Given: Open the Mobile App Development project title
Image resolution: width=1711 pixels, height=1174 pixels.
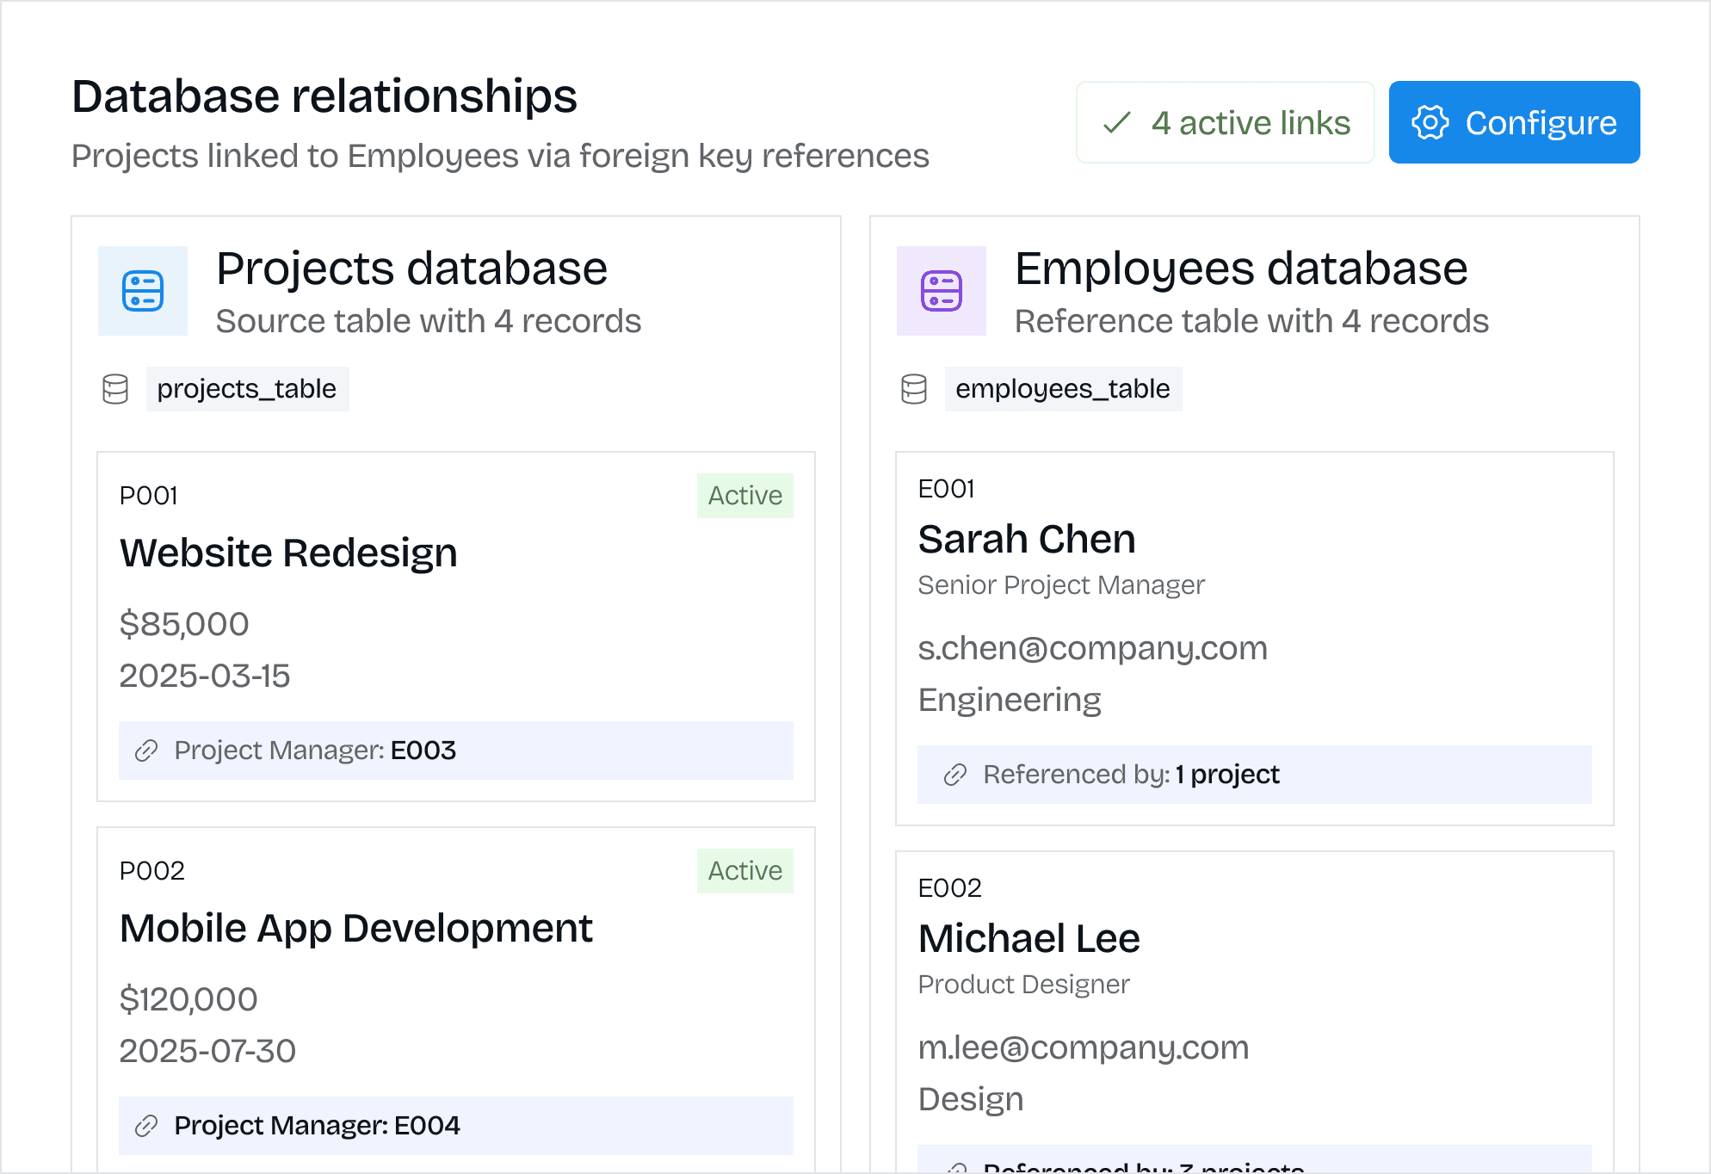Looking at the screenshot, I should [355, 928].
